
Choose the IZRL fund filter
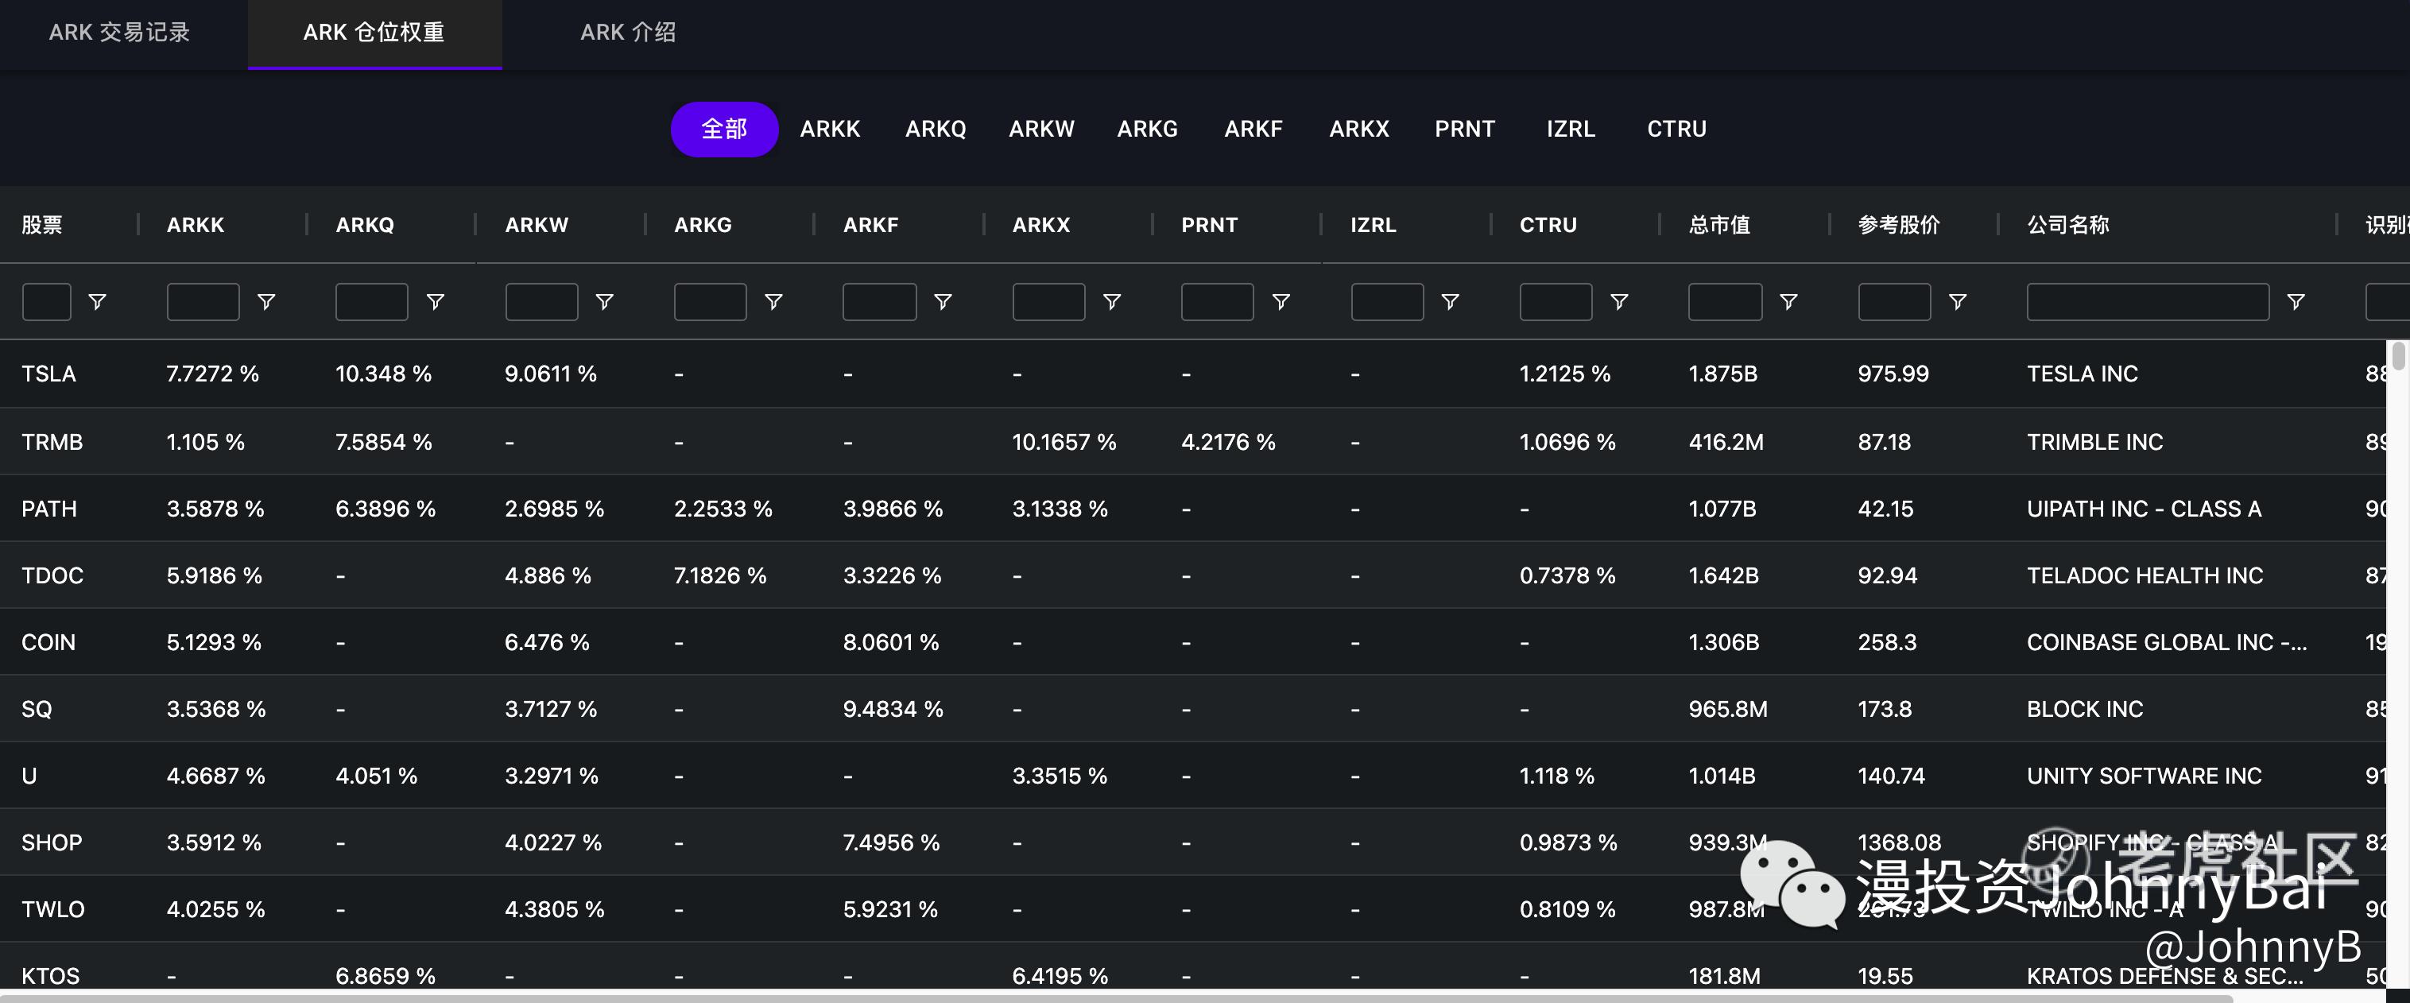pos(1570,129)
